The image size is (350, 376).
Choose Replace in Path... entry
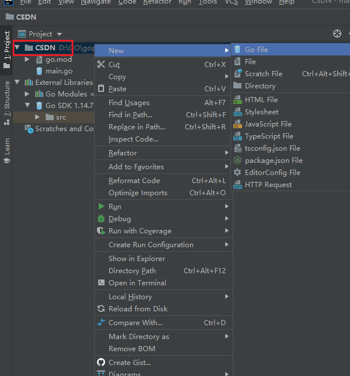click(163, 127)
